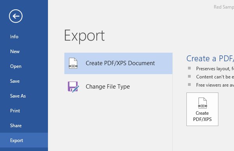The image size is (234, 151).
Task: Select Create PDF/XPS Document option
Action: [x=118, y=63]
